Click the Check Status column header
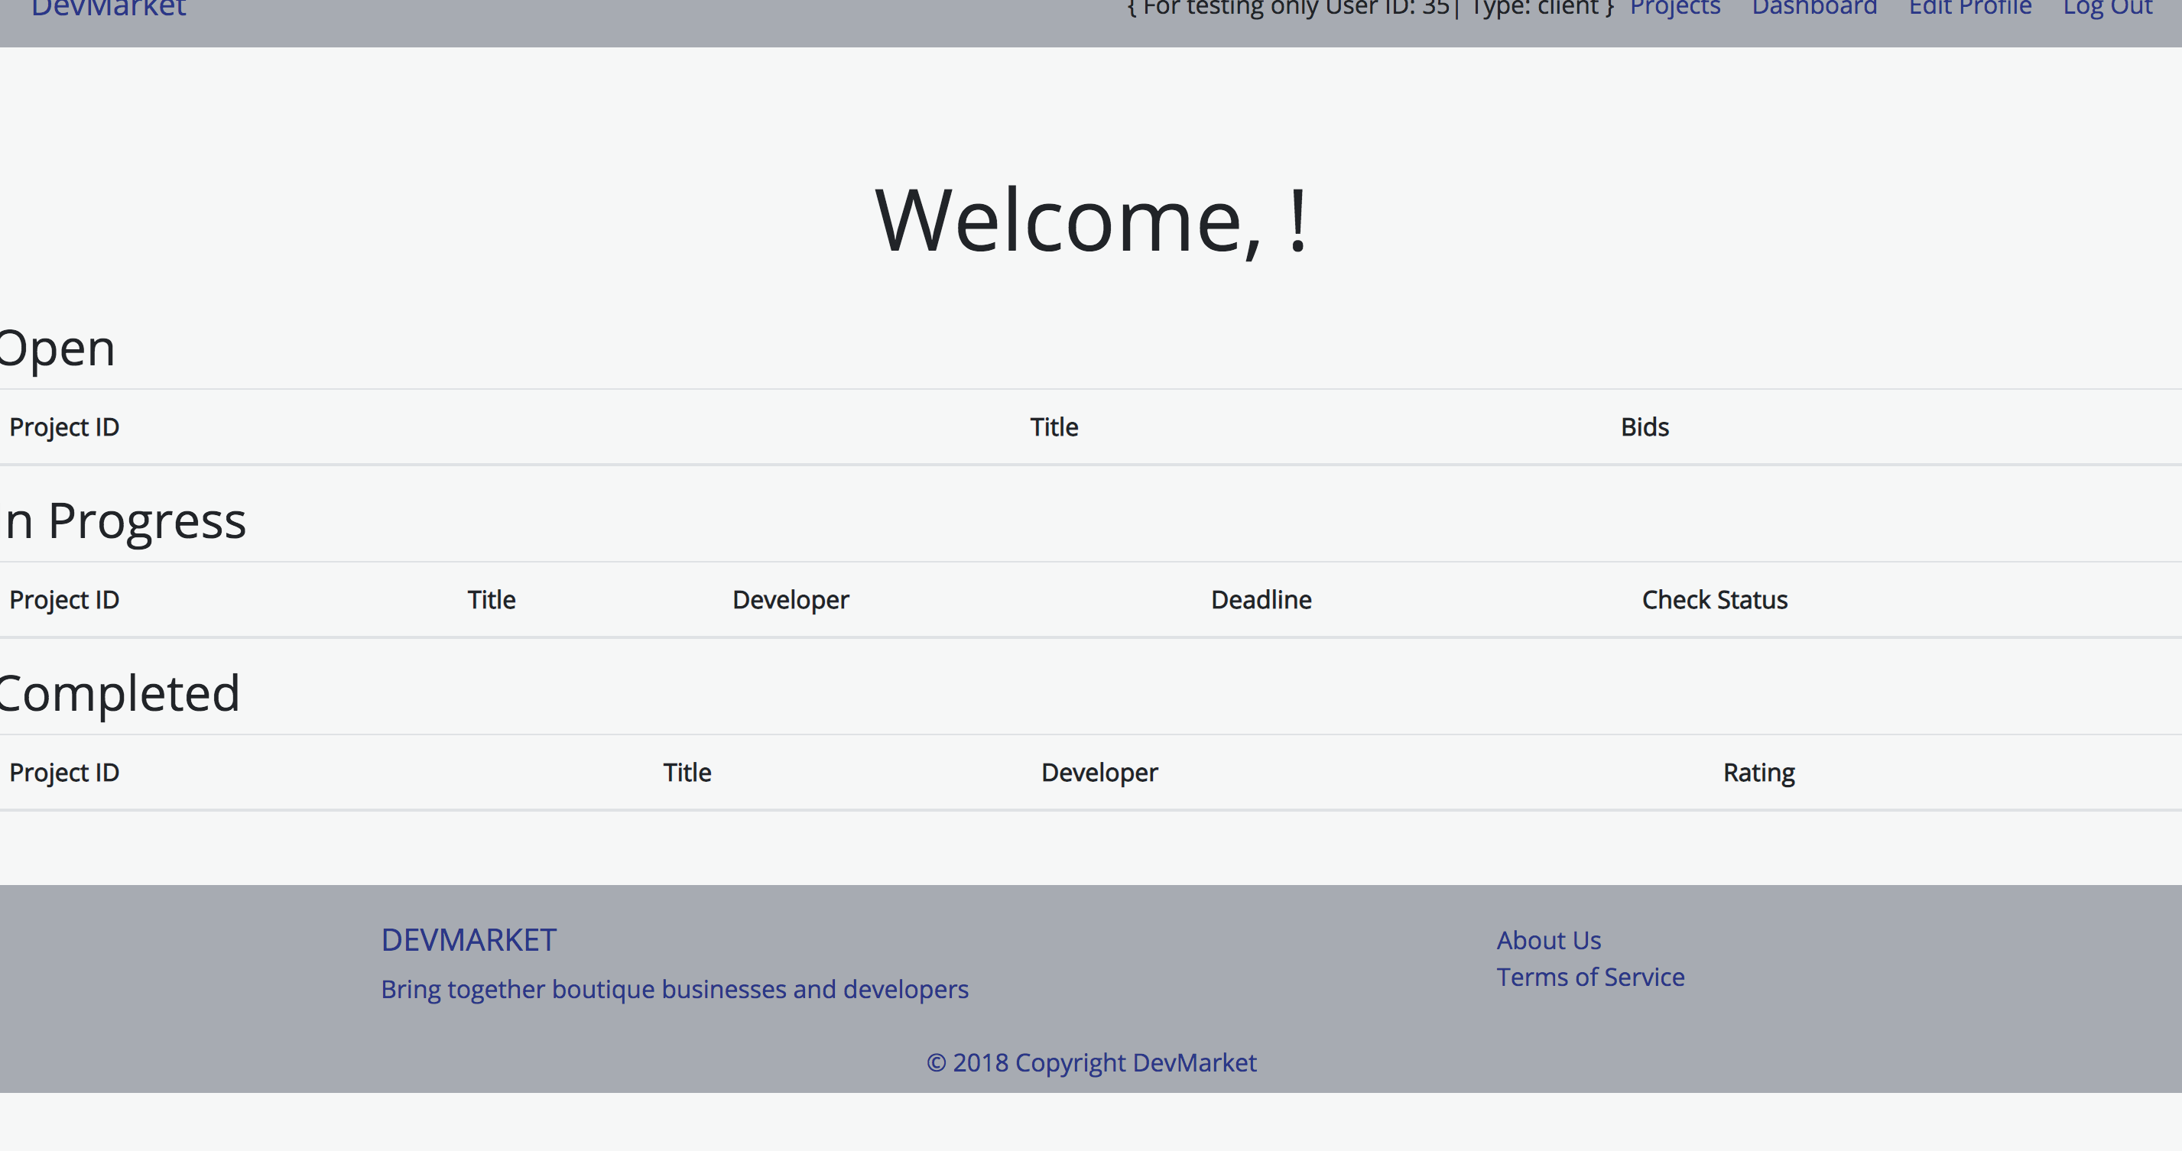This screenshot has height=1151, width=2182. tap(1714, 600)
